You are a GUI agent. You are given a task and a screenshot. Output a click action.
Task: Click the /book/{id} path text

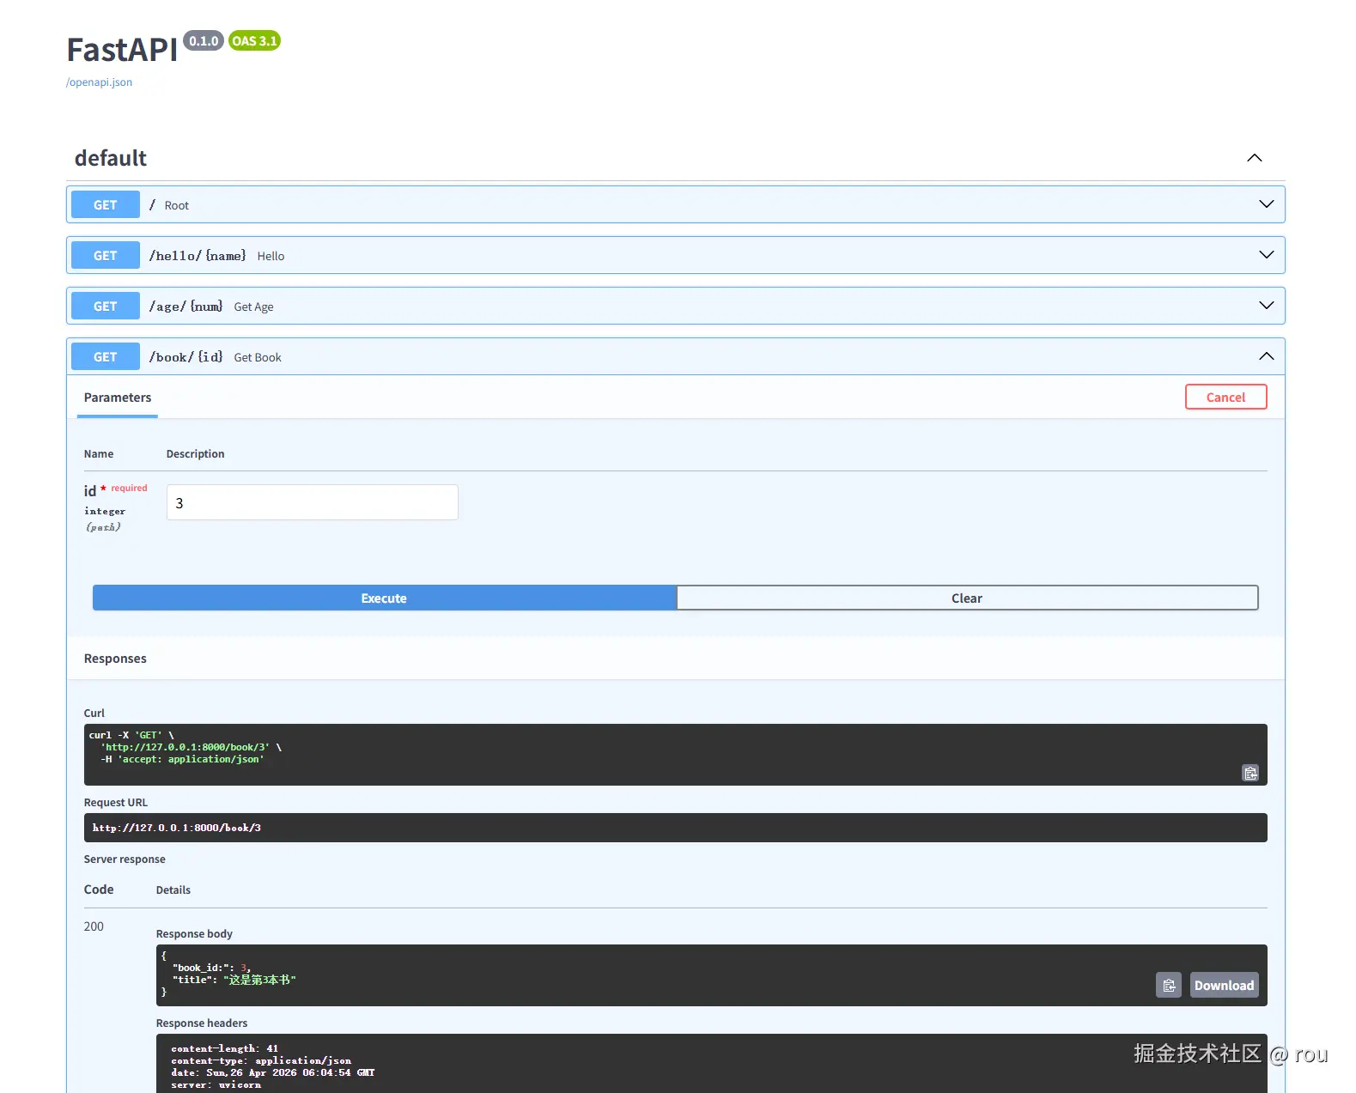coord(185,356)
